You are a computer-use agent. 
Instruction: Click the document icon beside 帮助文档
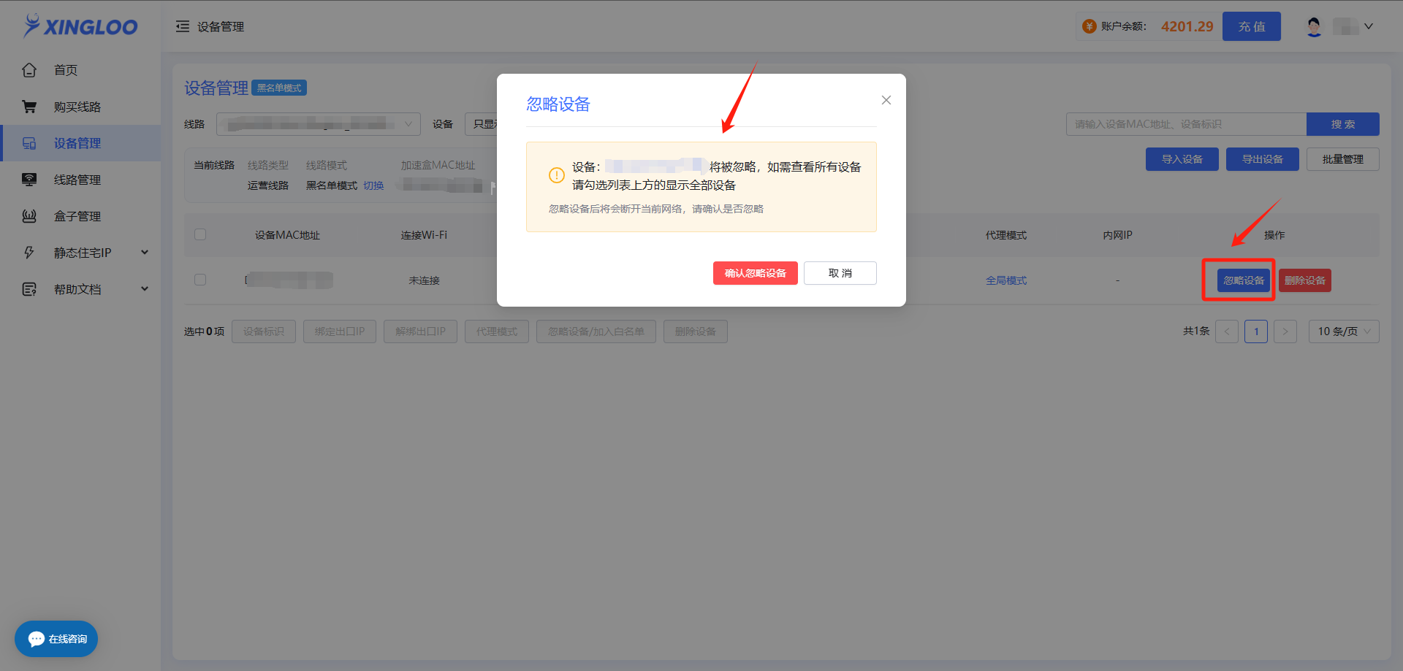click(x=29, y=289)
